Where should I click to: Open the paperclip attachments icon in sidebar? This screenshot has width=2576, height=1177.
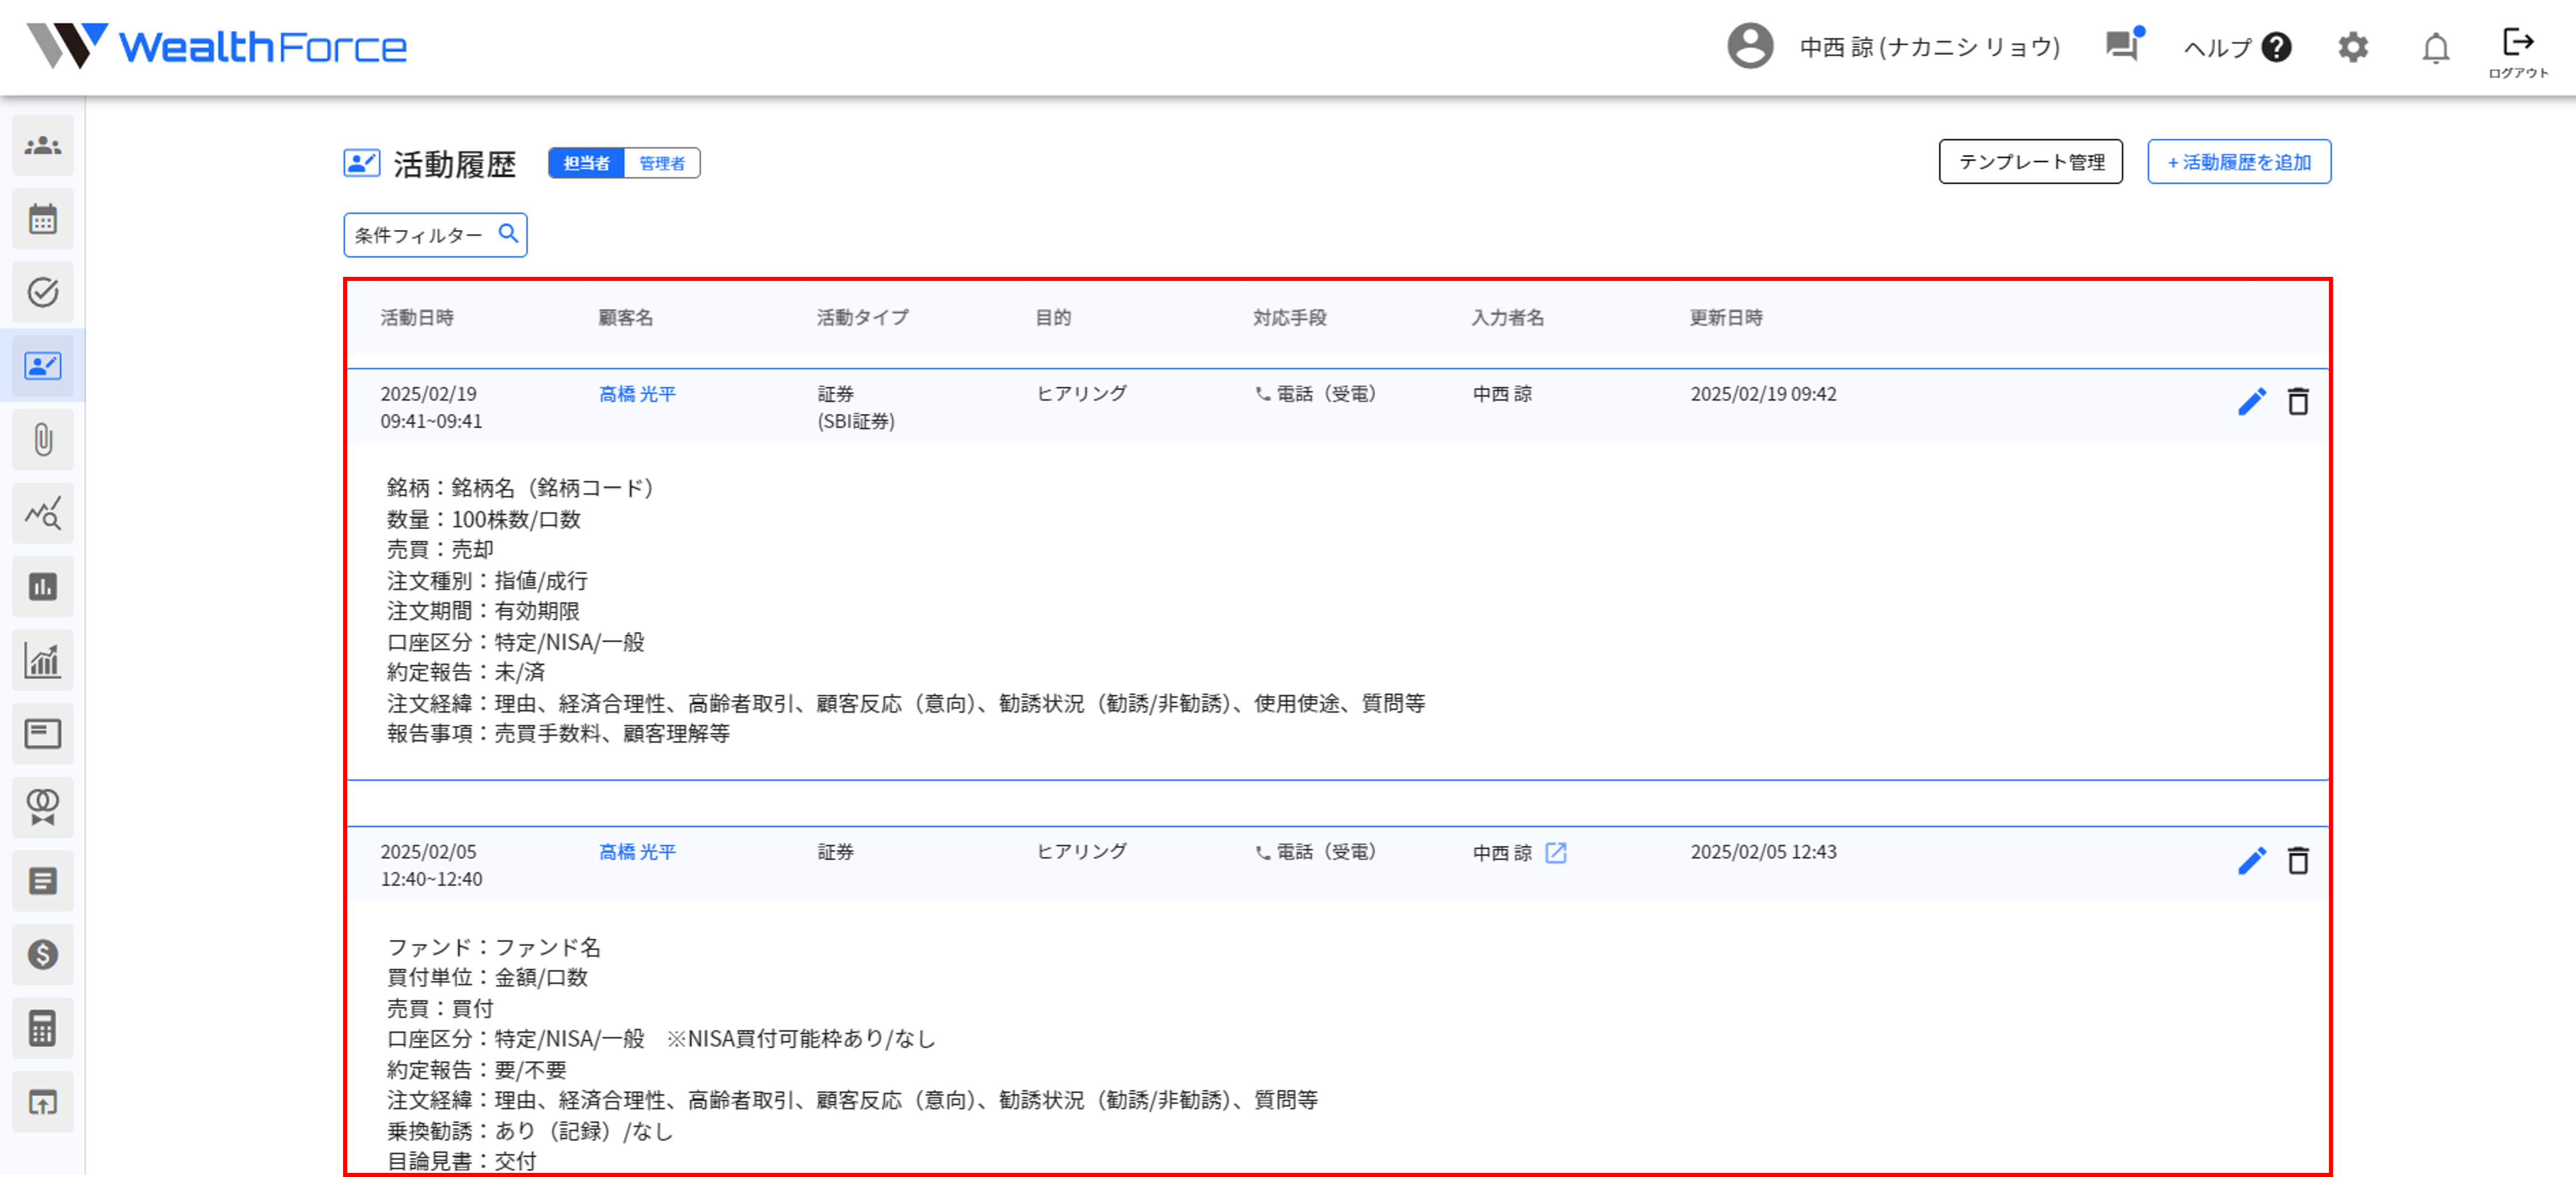pos(43,439)
